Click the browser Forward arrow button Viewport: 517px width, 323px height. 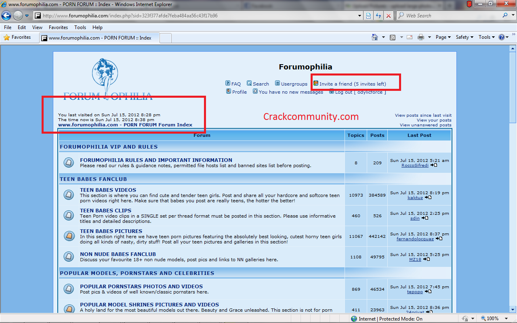18,16
